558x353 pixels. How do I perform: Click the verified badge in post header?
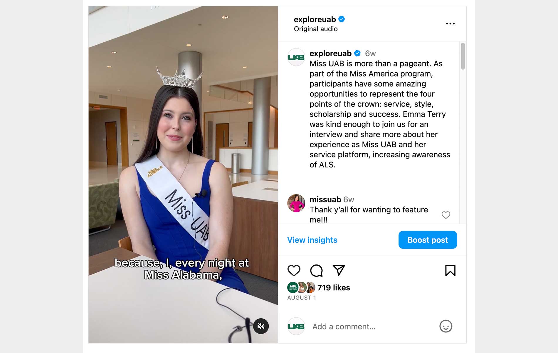pyautogui.click(x=342, y=19)
